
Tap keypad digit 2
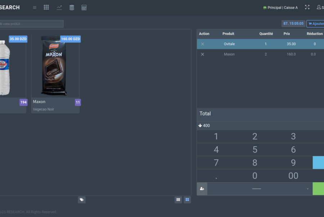click(x=255, y=137)
